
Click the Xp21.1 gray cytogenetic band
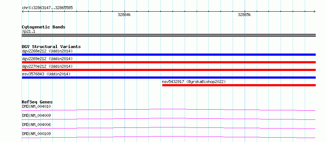pyautogui.click(x=169, y=35)
